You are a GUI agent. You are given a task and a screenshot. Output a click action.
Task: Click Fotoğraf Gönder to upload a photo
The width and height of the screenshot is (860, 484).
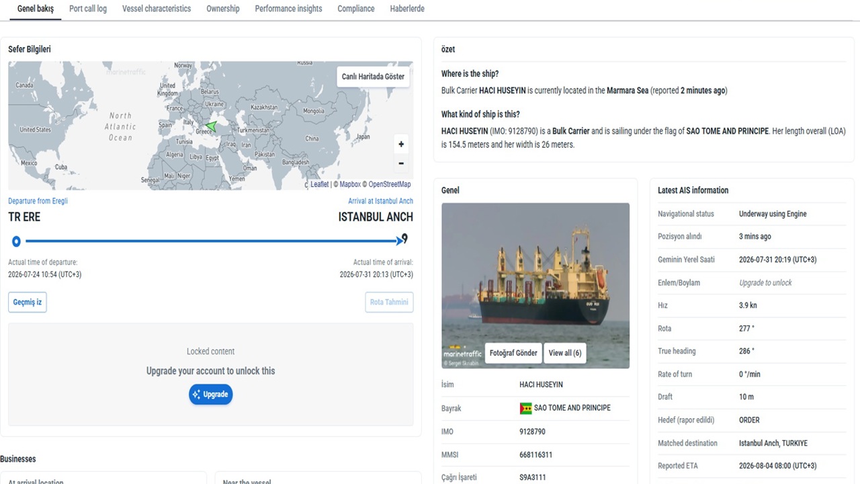point(513,354)
